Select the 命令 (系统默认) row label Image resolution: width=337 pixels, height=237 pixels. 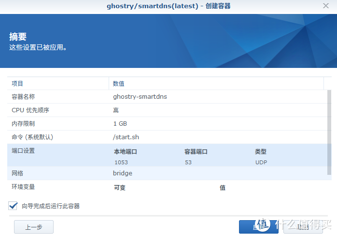coord(32,137)
